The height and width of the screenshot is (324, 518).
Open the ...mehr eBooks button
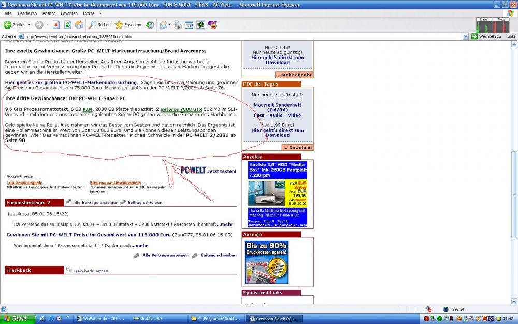294,75
